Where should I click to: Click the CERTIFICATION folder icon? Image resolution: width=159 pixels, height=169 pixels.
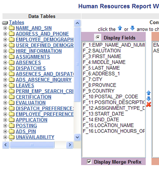coord(12,97)
